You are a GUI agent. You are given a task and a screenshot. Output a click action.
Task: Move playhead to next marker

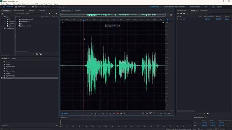(114, 113)
